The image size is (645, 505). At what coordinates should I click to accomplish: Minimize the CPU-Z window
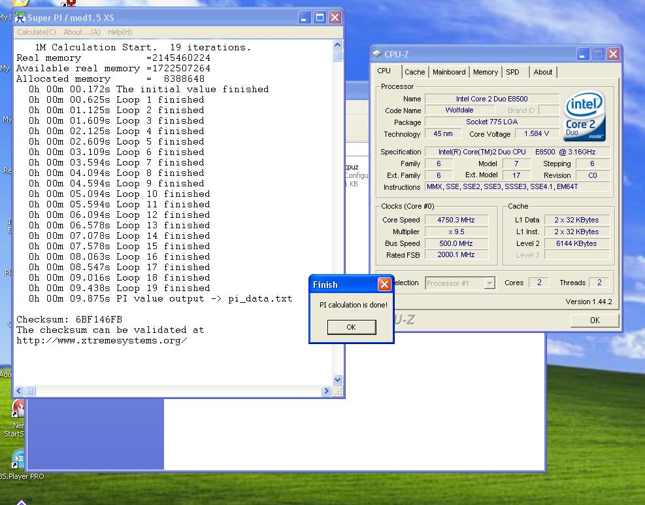pos(582,54)
